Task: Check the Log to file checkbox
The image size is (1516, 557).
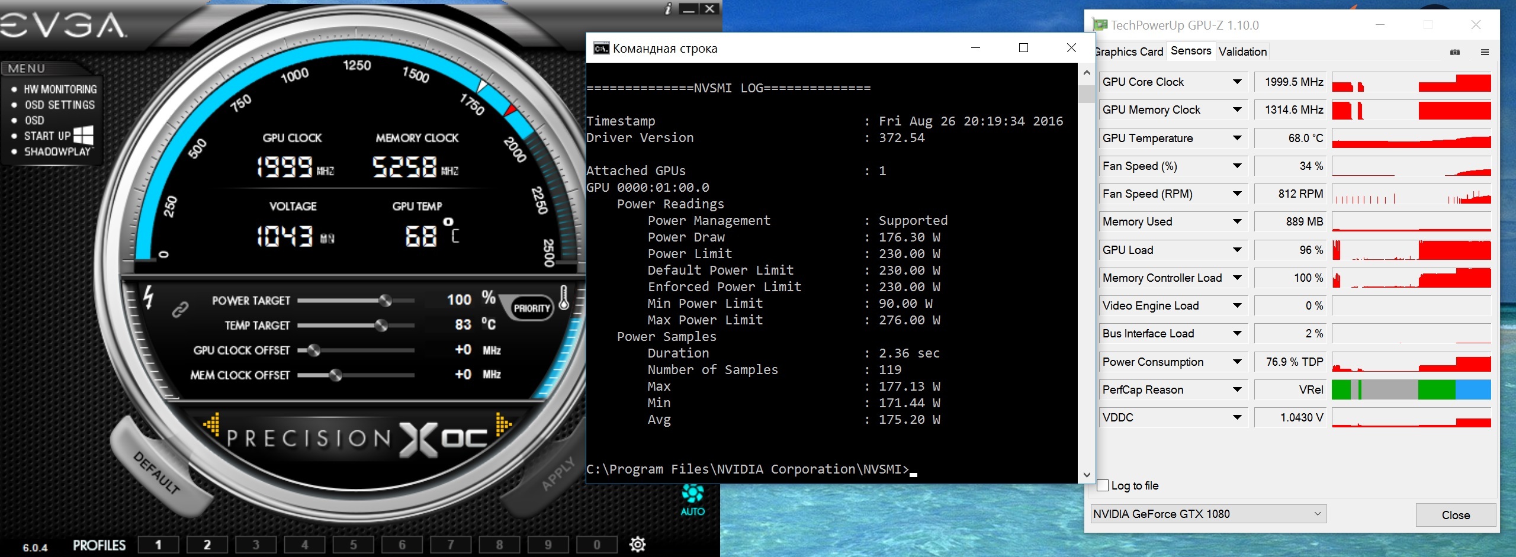Action: (1103, 485)
